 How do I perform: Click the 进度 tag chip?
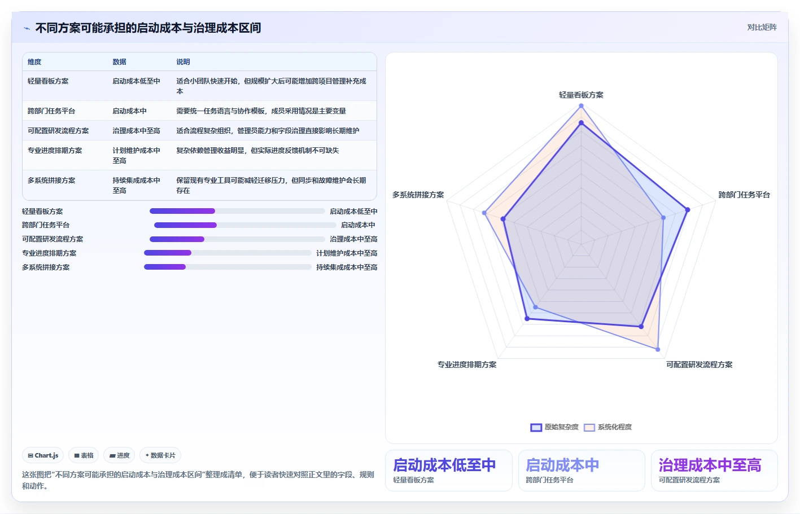coord(119,455)
